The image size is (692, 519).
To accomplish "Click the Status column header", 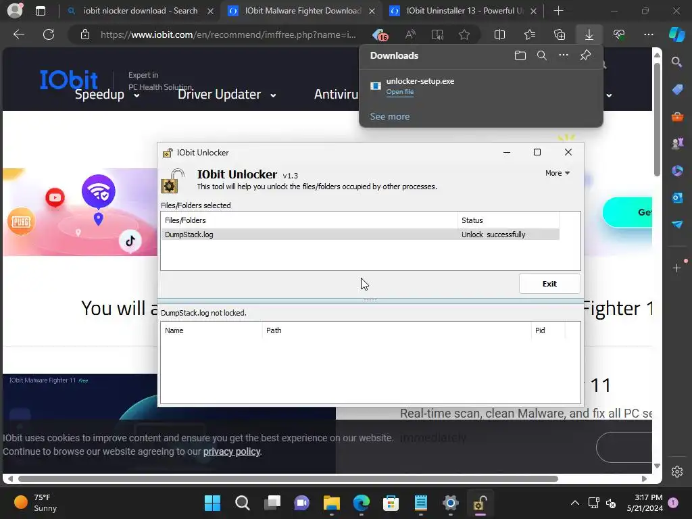I will pyautogui.click(x=508, y=220).
